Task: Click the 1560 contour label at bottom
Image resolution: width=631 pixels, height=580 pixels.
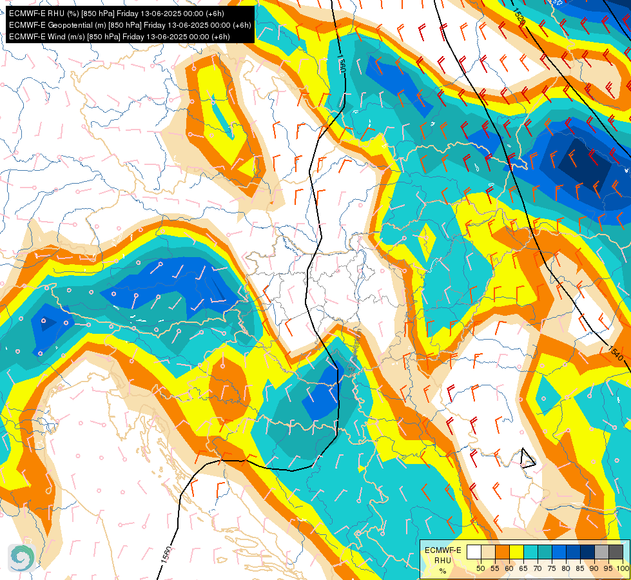Action: click(x=166, y=555)
